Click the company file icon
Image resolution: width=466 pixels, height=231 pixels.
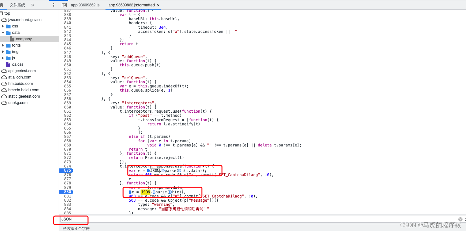point(12,39)
